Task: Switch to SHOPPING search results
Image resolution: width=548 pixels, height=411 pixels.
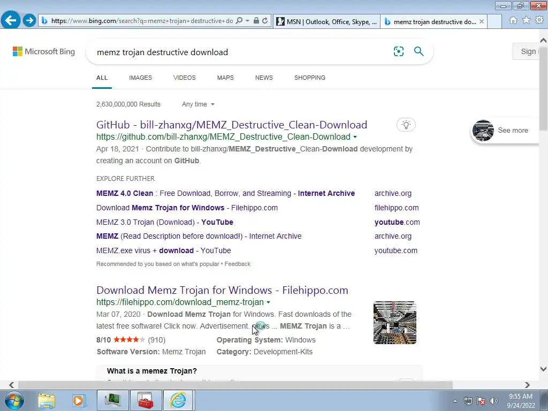Action: coord(310,78)
